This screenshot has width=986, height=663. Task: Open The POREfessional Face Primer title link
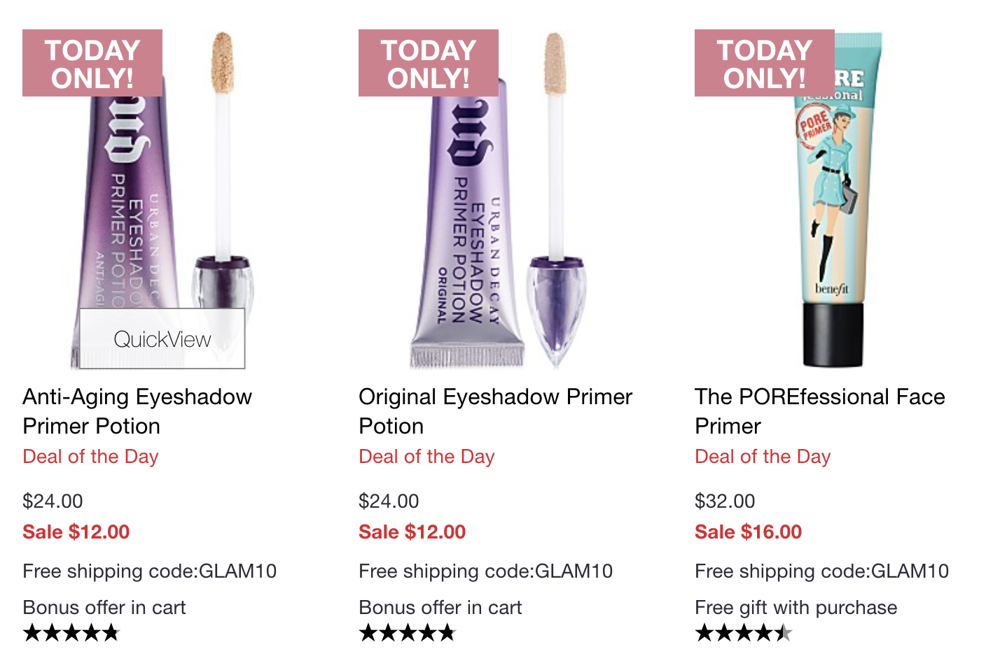[820, 411]
